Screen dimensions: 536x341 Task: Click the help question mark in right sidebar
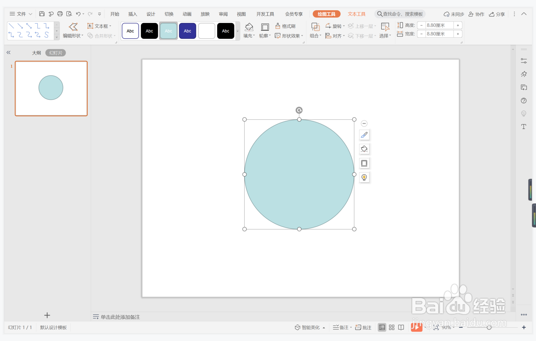[523, 100]
